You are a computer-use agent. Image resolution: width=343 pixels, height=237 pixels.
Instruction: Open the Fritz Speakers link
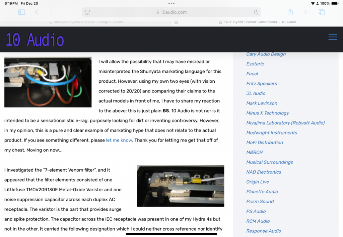(x=262, y=83)
